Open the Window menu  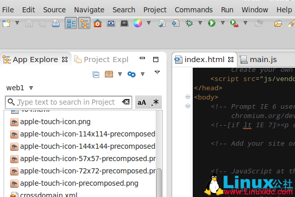(x=255, y=10)
